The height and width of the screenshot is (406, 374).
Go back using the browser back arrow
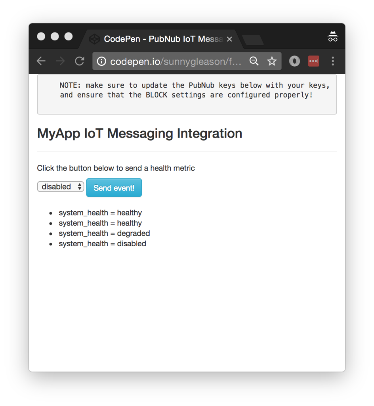coord(41,61)
